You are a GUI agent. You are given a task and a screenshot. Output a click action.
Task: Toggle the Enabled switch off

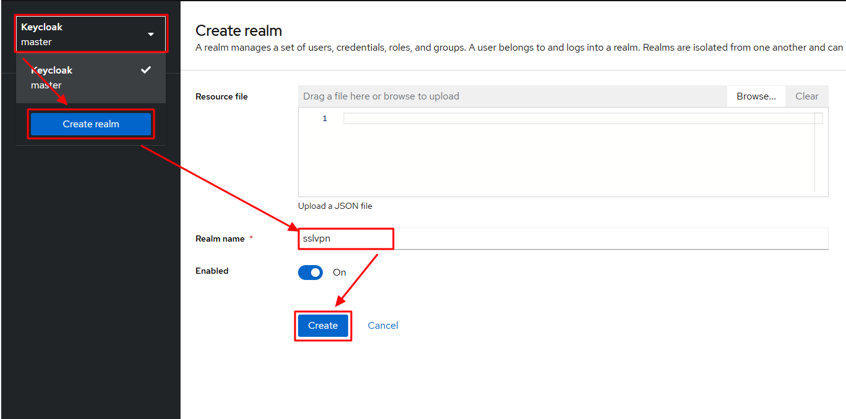[310, 273]
